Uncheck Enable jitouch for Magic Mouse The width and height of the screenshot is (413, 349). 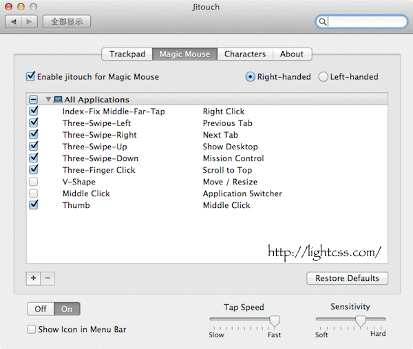coord(30,76)
